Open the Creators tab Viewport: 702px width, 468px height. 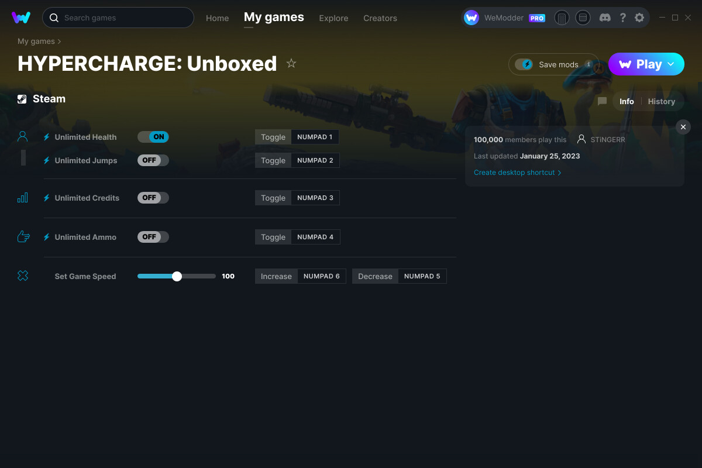pos(380,18)
